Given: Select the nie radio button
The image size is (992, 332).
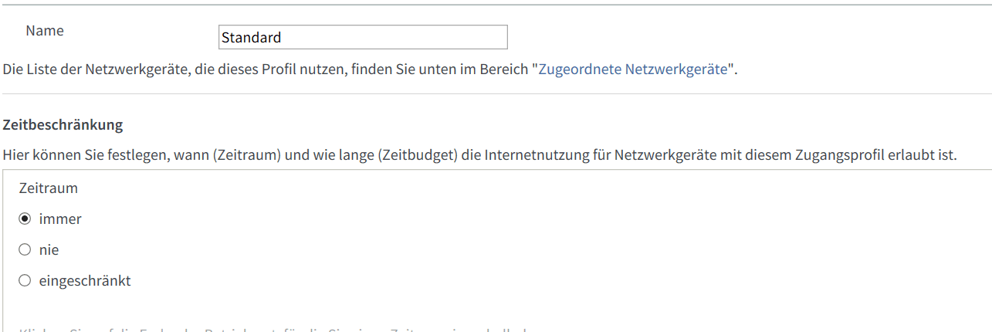Looking at the screenshot, I should click(x=25, y=250).
